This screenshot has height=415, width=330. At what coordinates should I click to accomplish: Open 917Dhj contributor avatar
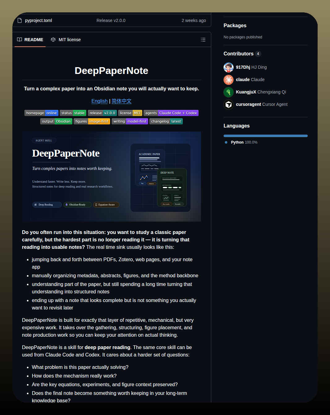229,67
